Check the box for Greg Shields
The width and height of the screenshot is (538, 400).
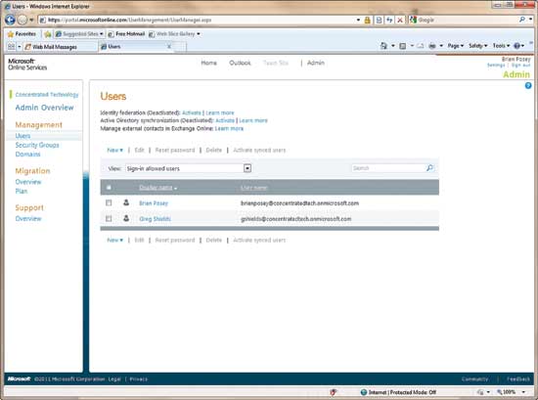(109, 218)
